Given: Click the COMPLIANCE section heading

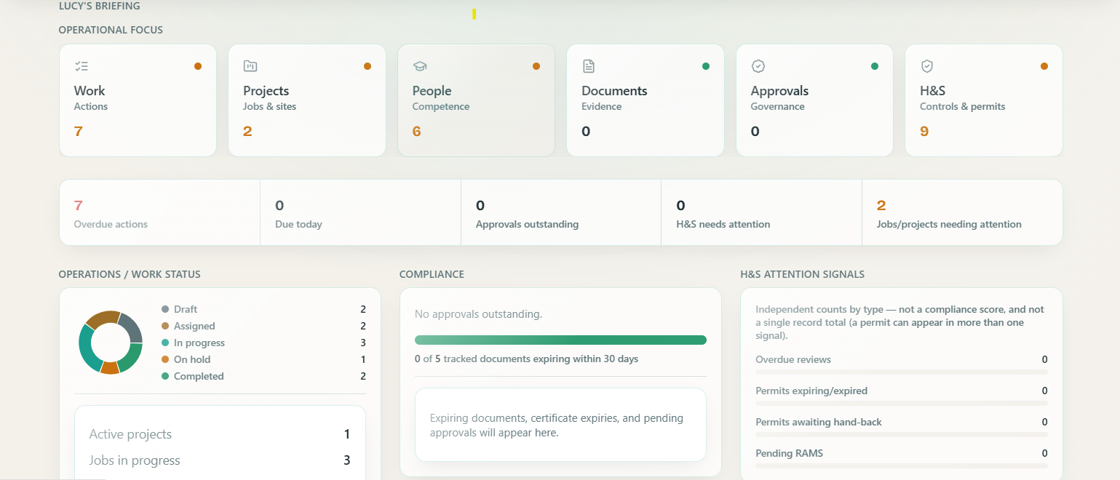Looking at the screenshot, I should [432, 274].
